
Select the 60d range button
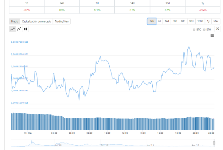tap(183, 21)
